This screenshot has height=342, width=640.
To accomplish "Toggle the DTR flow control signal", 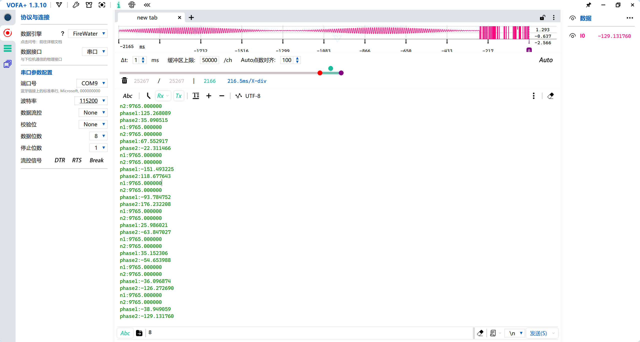I will click(x=60, y=160).
